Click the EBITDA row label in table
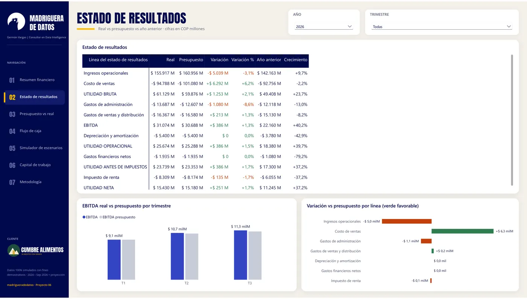527x299 pixels. [x=91, y=125]
